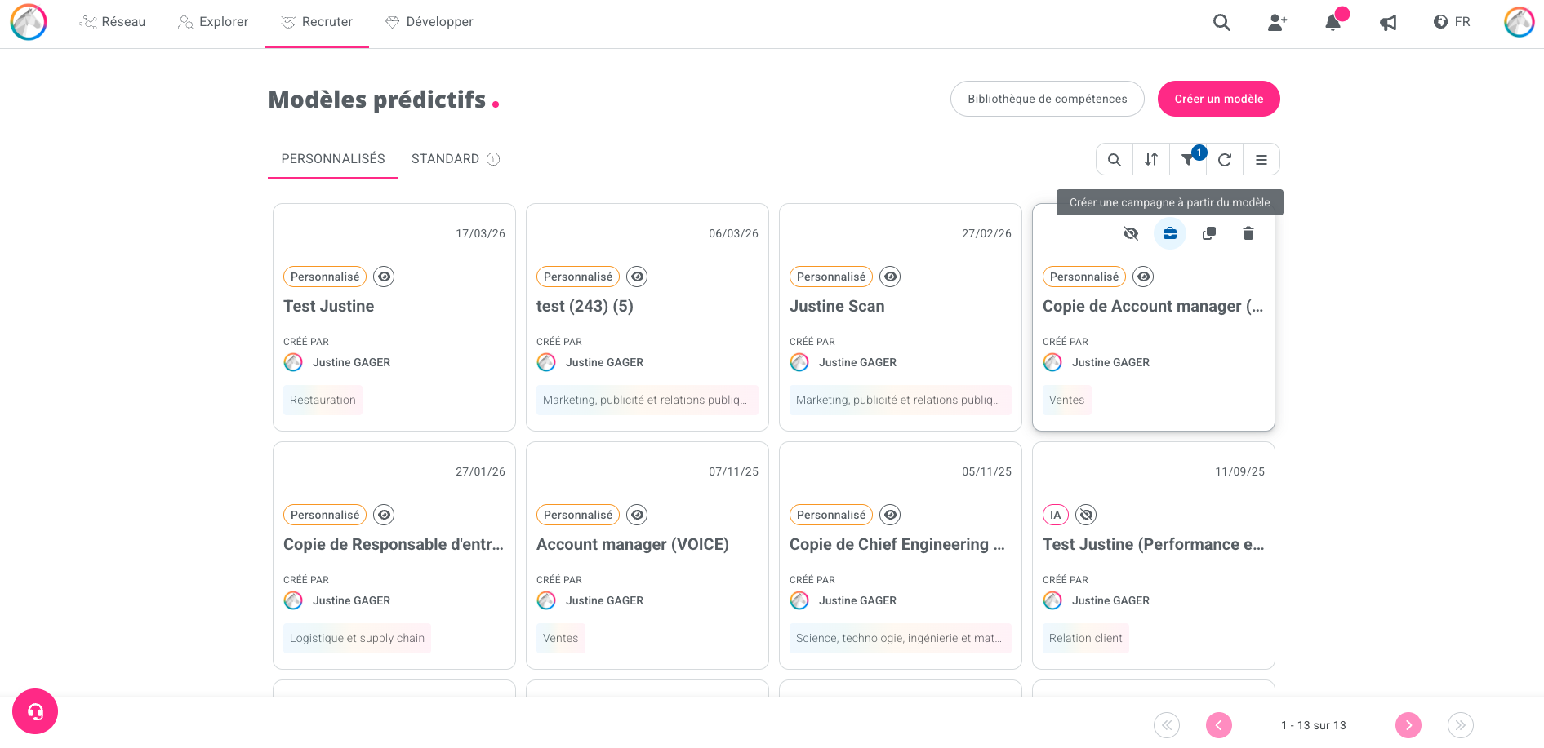Duplicate the Copie de Account manager model

pyautogui.click(x=1208, y=234)
